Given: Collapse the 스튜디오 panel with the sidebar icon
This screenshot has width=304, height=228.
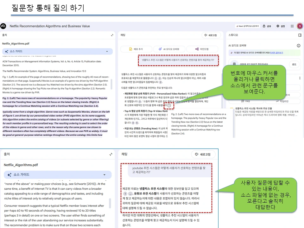Looking at the screenshot, I should click(300, 35).
